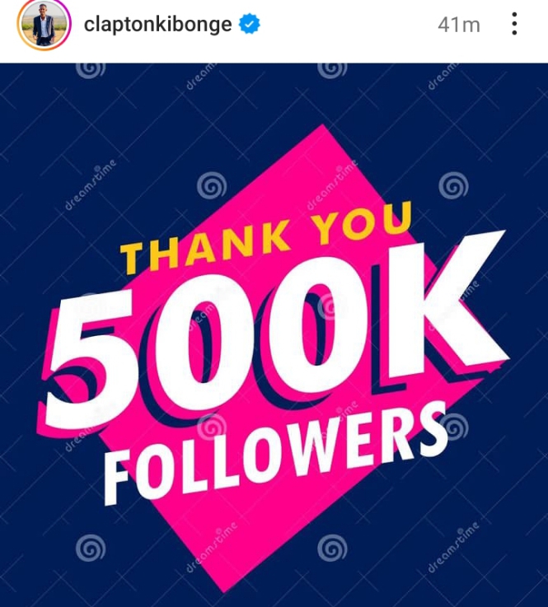Tap the blue verified badge
Viewport: 548px width, 607px height.
(x=249, y=24)
